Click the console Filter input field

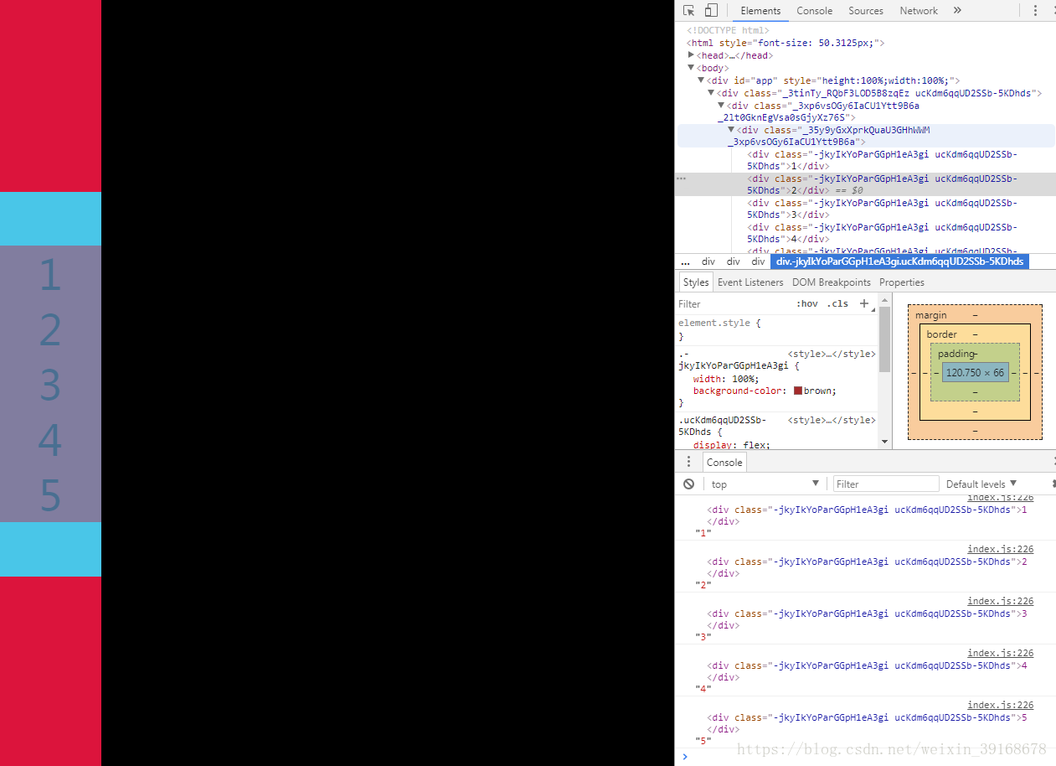point(886,484)
